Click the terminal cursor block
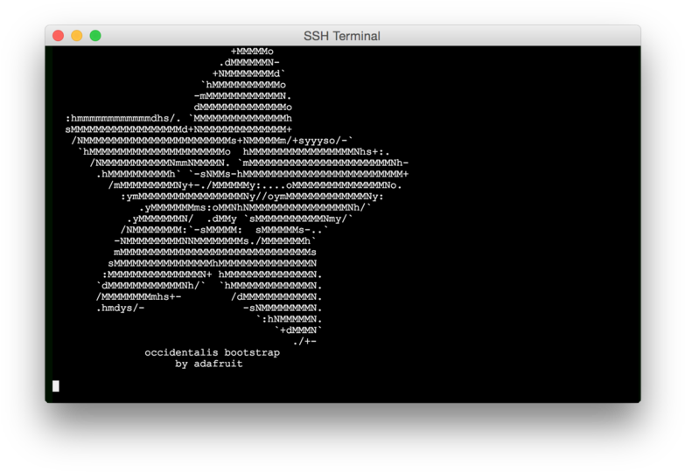 pyautogui.click(x=56, y=386)
